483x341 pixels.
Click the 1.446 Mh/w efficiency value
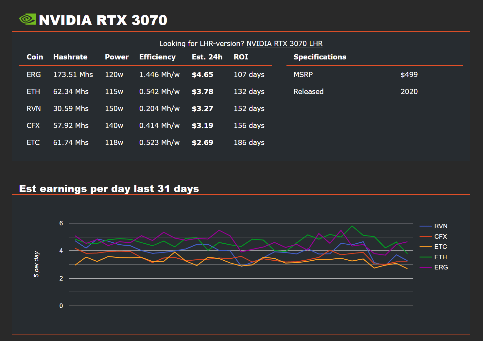click(x=160, y=74)
